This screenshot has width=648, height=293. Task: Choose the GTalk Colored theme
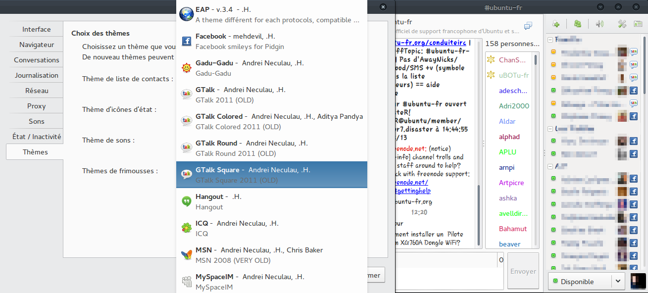(x=272, y=122)
